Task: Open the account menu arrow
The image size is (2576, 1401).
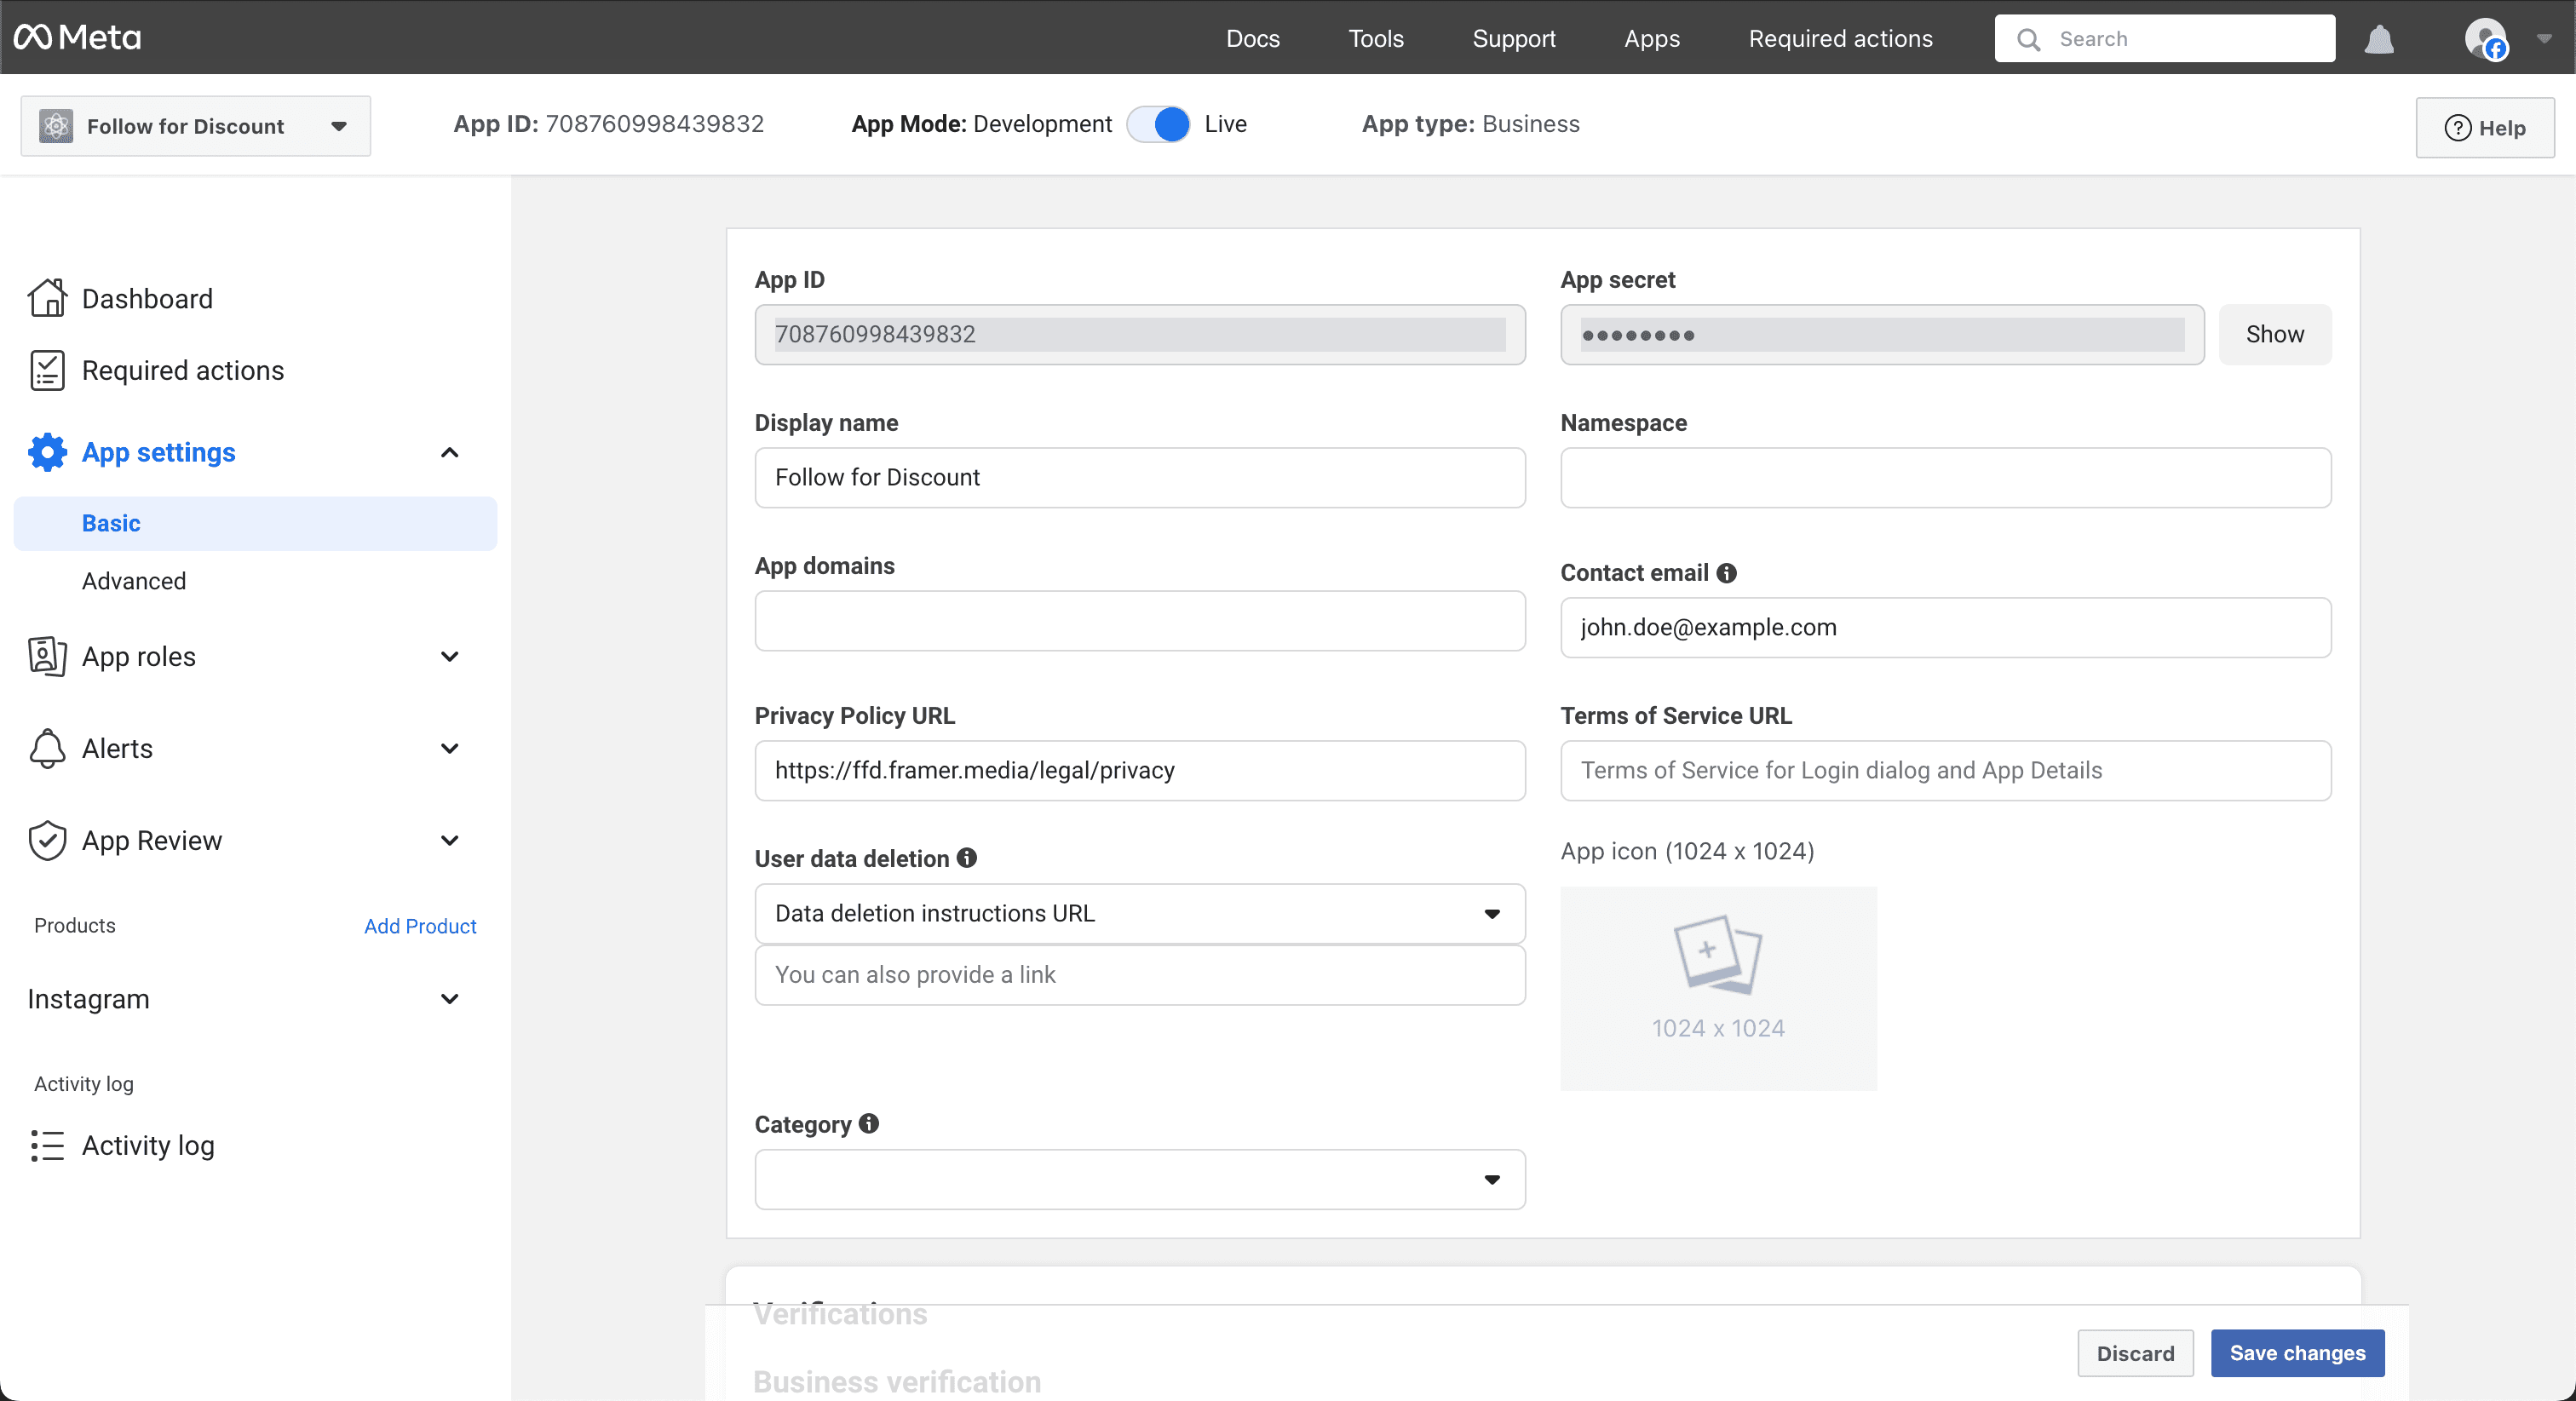Action: (2544, 39)
